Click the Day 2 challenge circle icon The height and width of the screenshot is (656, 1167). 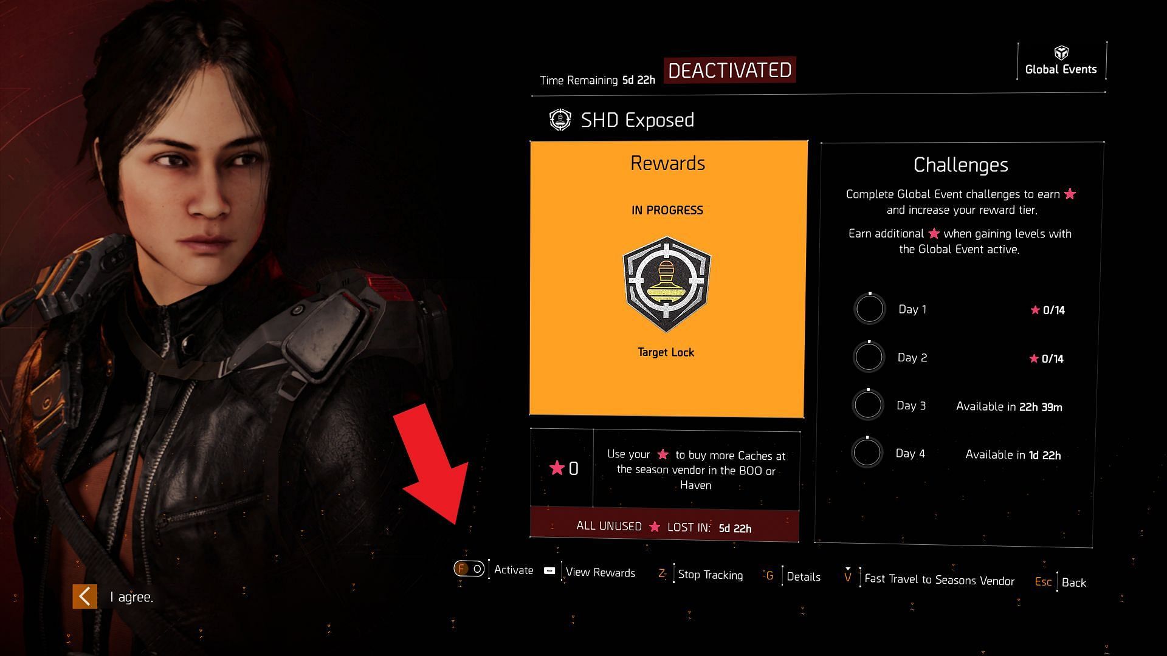coord(870,358)
